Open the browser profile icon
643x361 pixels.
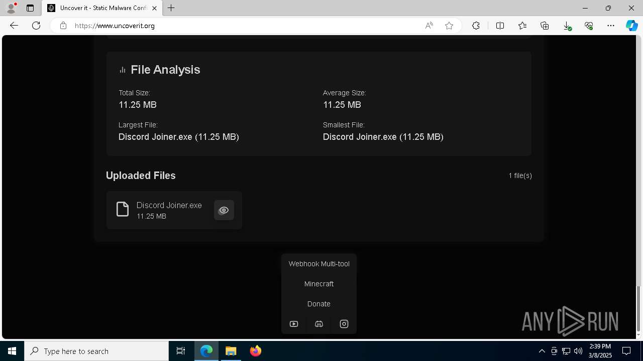pos(11,8)
